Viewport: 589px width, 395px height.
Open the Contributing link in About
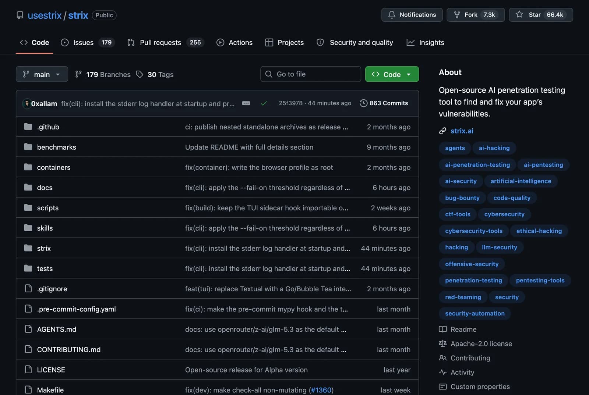tap(470, 358)
